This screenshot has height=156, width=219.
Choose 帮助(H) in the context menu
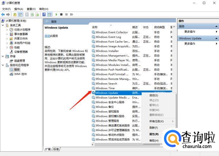coord(154,141)
